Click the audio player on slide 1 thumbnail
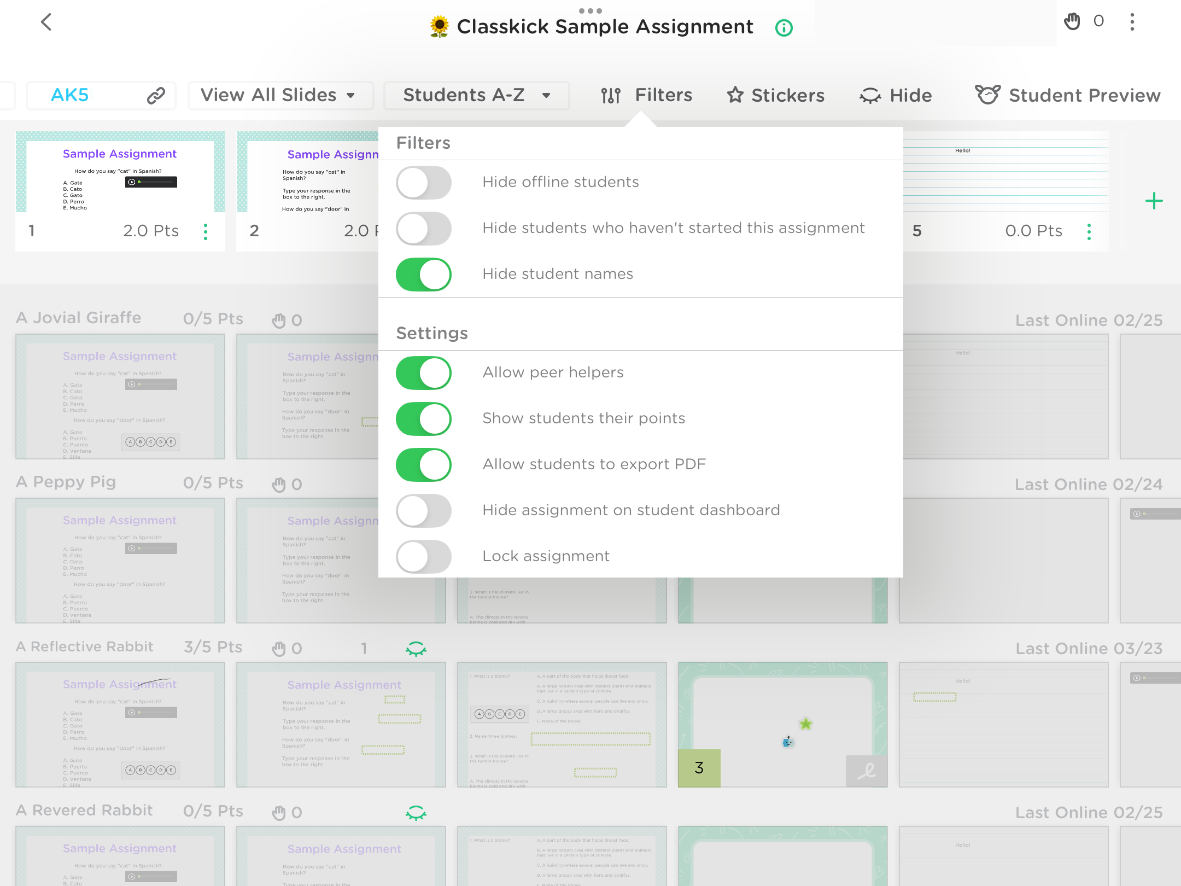This screenshot has width=1181, height=886. (x=151, y=182)
